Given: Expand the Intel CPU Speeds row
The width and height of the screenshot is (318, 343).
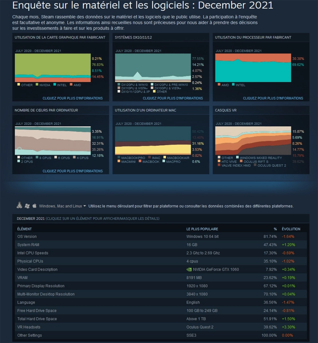Looking at the screenshot, I should pos(161,253).
